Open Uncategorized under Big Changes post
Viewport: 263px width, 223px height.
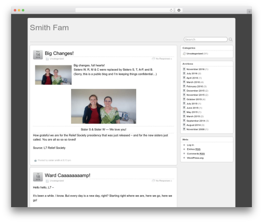(x=57, y=59)
